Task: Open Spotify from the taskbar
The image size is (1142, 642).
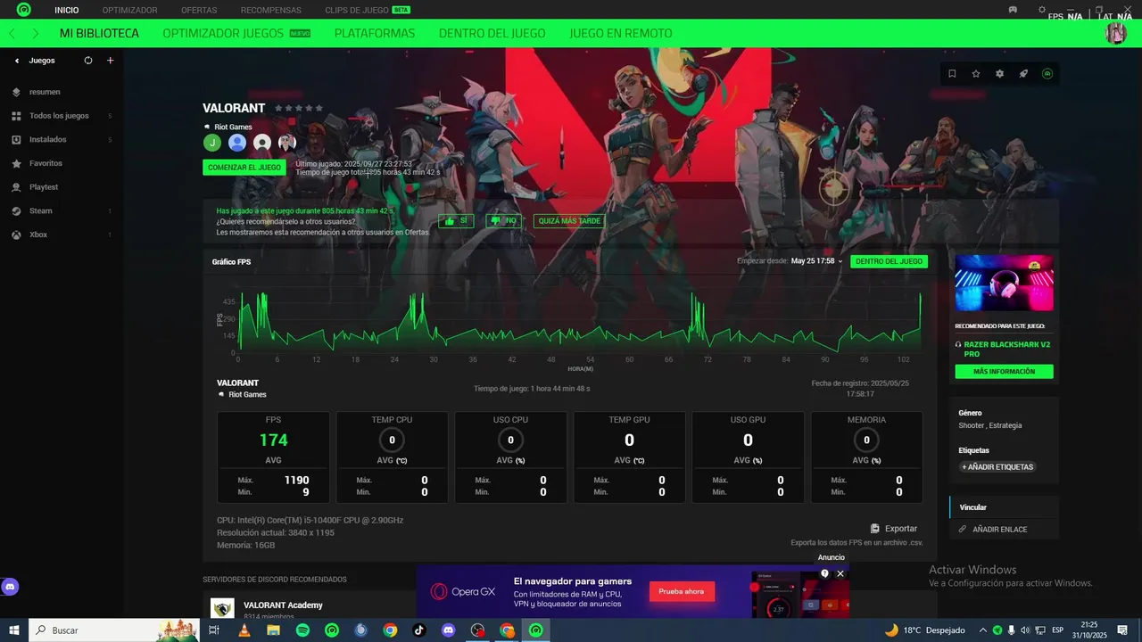Action: coord(302,630)
